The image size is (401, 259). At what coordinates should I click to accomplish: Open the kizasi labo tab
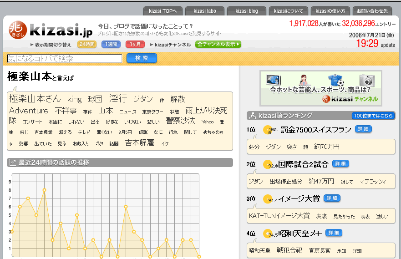pos(205,11)
